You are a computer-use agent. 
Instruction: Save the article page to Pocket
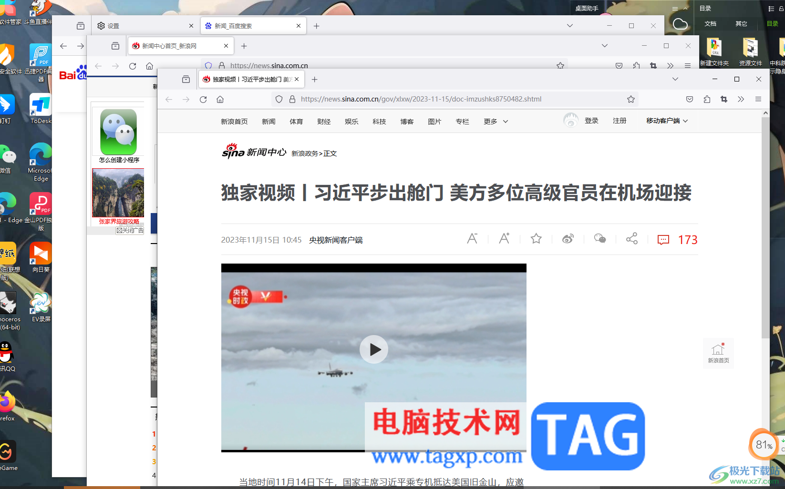coord(690,99)
